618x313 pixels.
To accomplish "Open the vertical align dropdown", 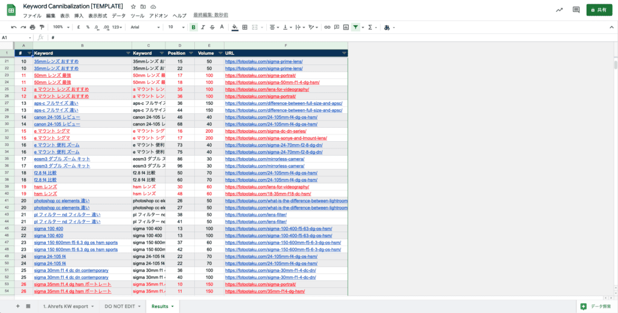I will (x=287, y=27).
